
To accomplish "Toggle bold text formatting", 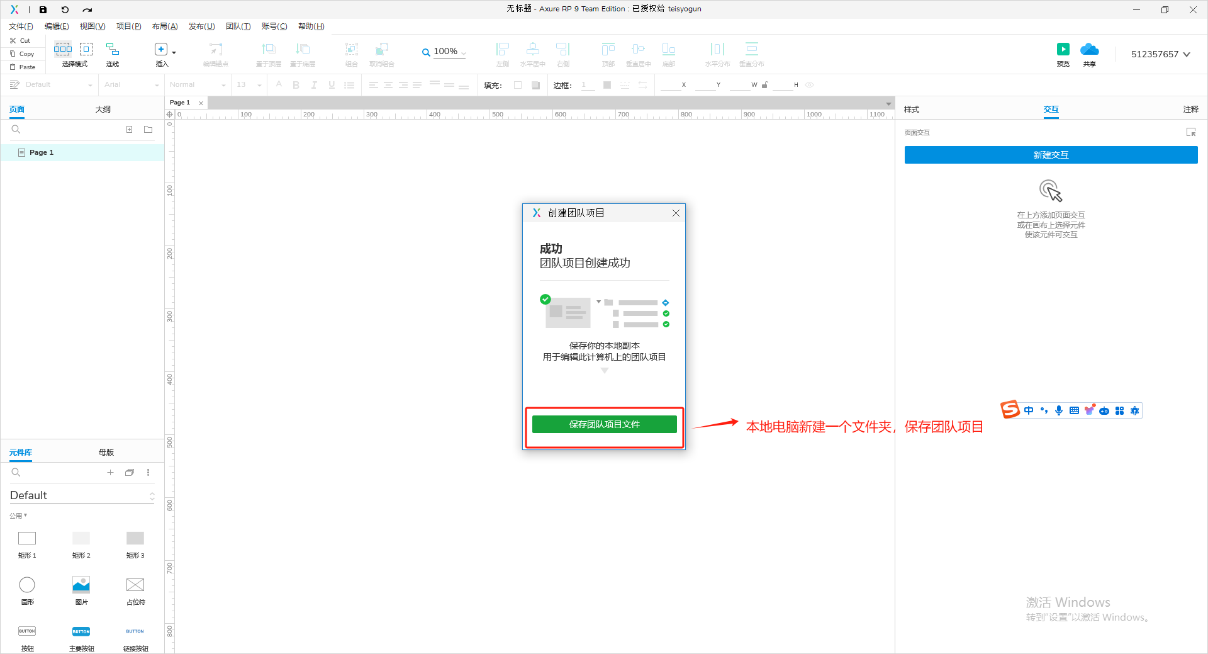I will click(x=296, y=84).
